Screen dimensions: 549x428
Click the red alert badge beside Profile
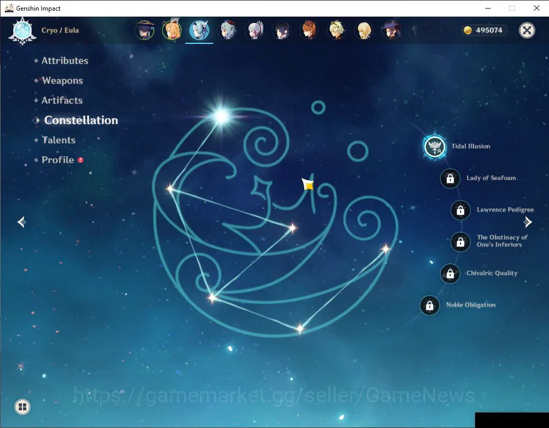tap(80, 160)
